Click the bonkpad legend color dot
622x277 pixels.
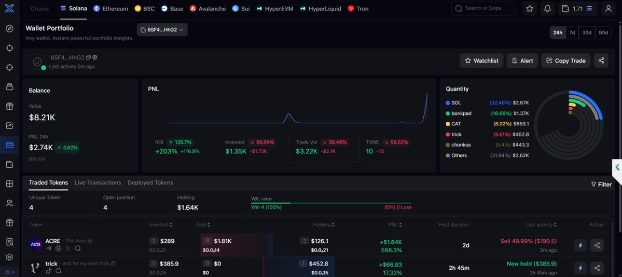[x=448, y=113]
